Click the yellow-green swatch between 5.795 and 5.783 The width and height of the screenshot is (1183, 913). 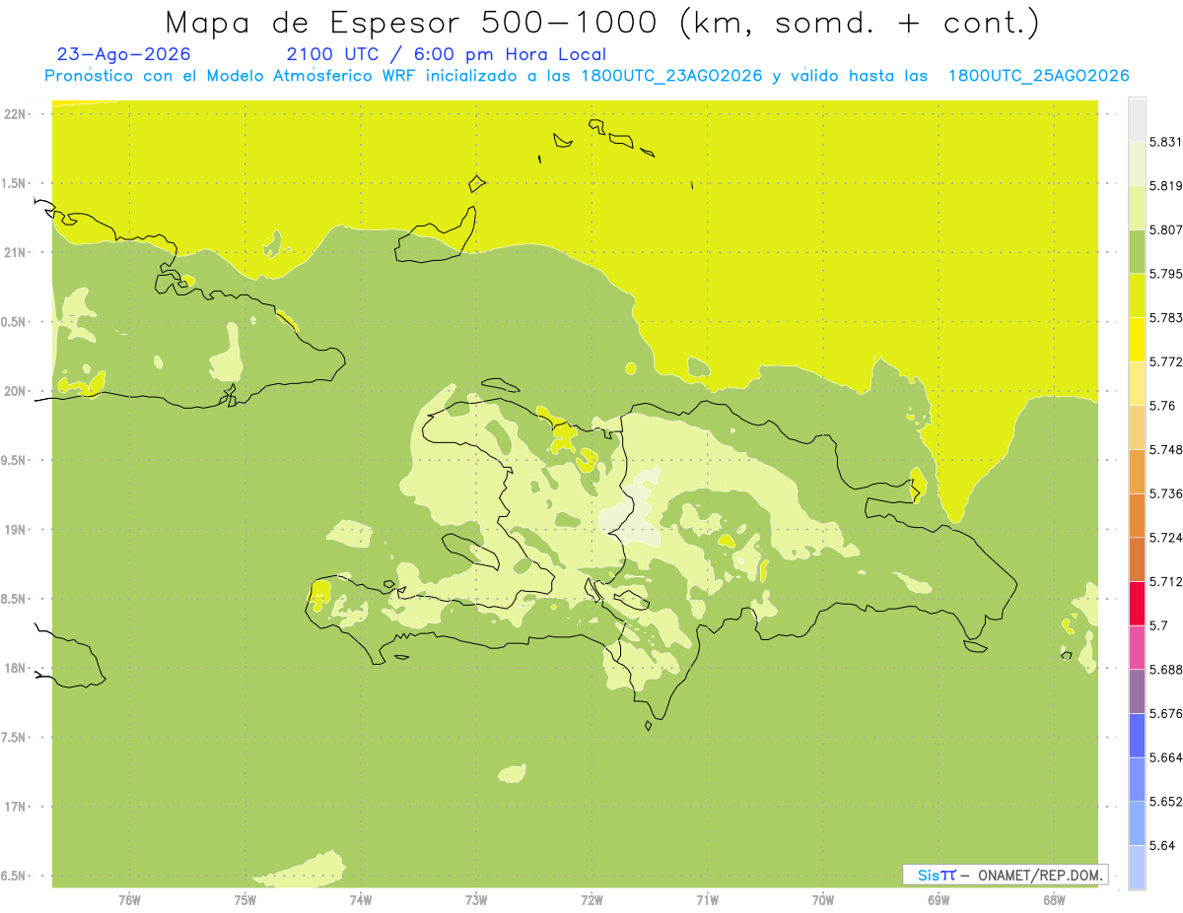[x=1137, y=295]
